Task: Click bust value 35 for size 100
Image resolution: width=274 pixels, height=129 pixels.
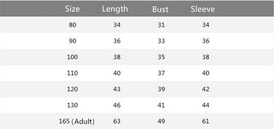Action: click(161, 57)
